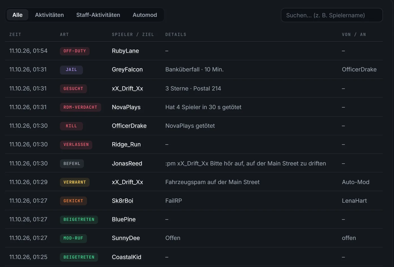Open the Ridge_Run player link

click(x=126, y=144)
